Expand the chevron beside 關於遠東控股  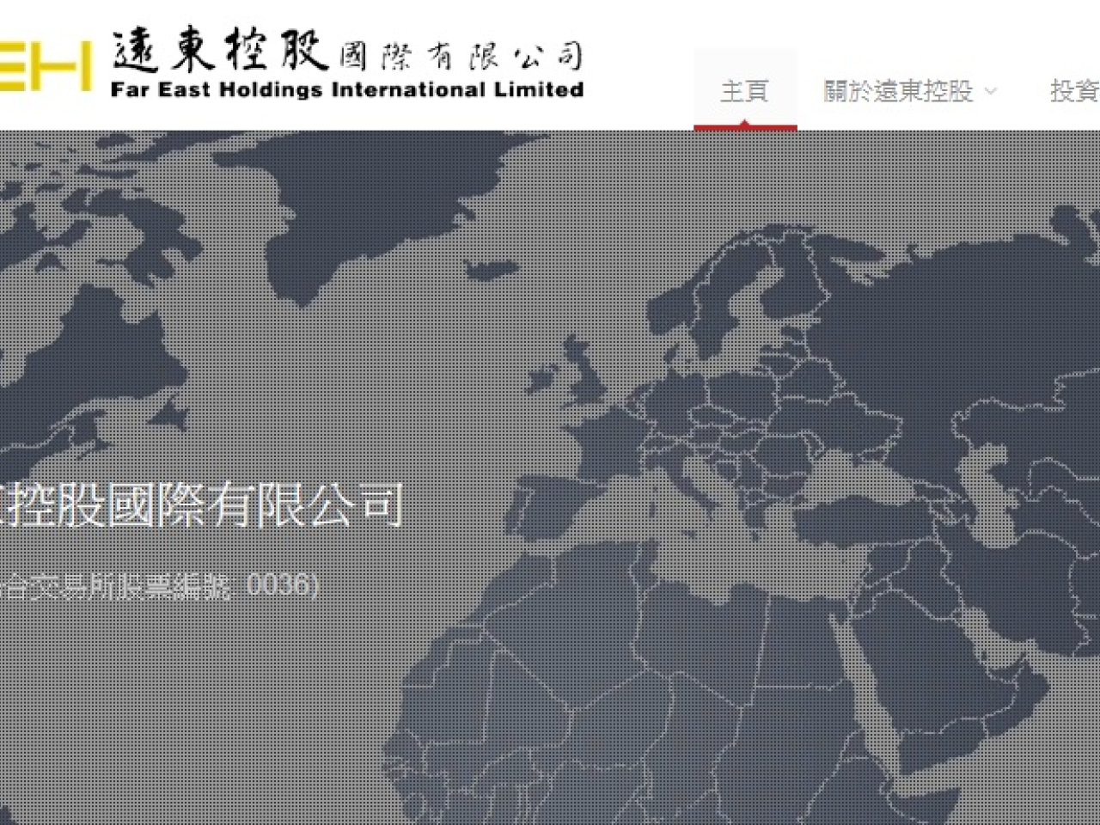990,91
